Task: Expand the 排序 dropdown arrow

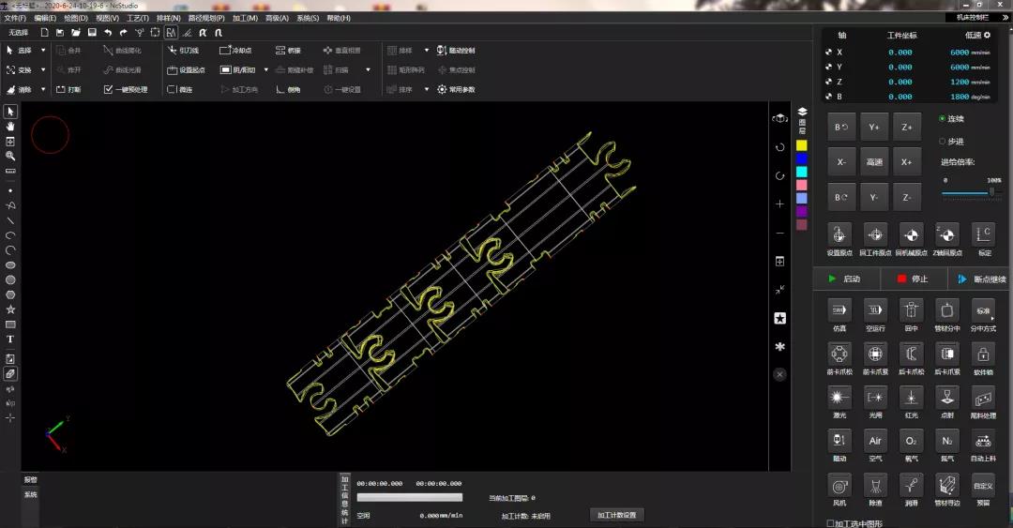Action: point(427,90)
